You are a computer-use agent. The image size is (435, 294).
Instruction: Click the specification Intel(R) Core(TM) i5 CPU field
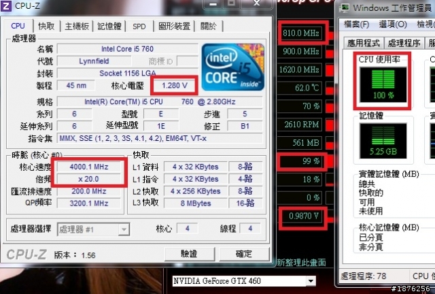[160, 101]
